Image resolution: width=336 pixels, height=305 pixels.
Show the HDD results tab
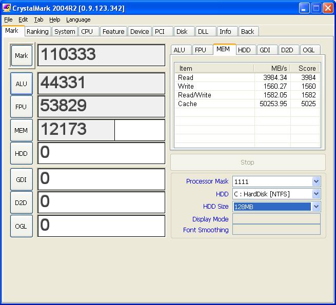(245, 50)
